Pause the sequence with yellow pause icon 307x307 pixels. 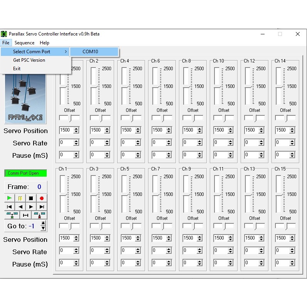pyautogui.click(x=20, y=198)
